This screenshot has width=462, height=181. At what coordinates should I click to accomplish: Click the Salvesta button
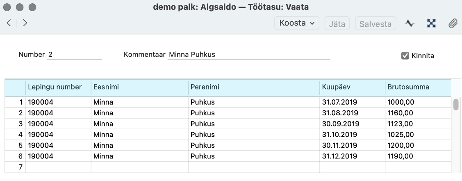[376, 23]
